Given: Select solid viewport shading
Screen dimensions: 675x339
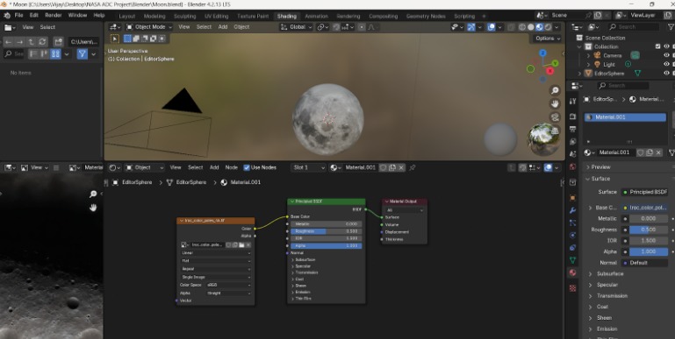Looking at the screenshot, I should (531, 27).
